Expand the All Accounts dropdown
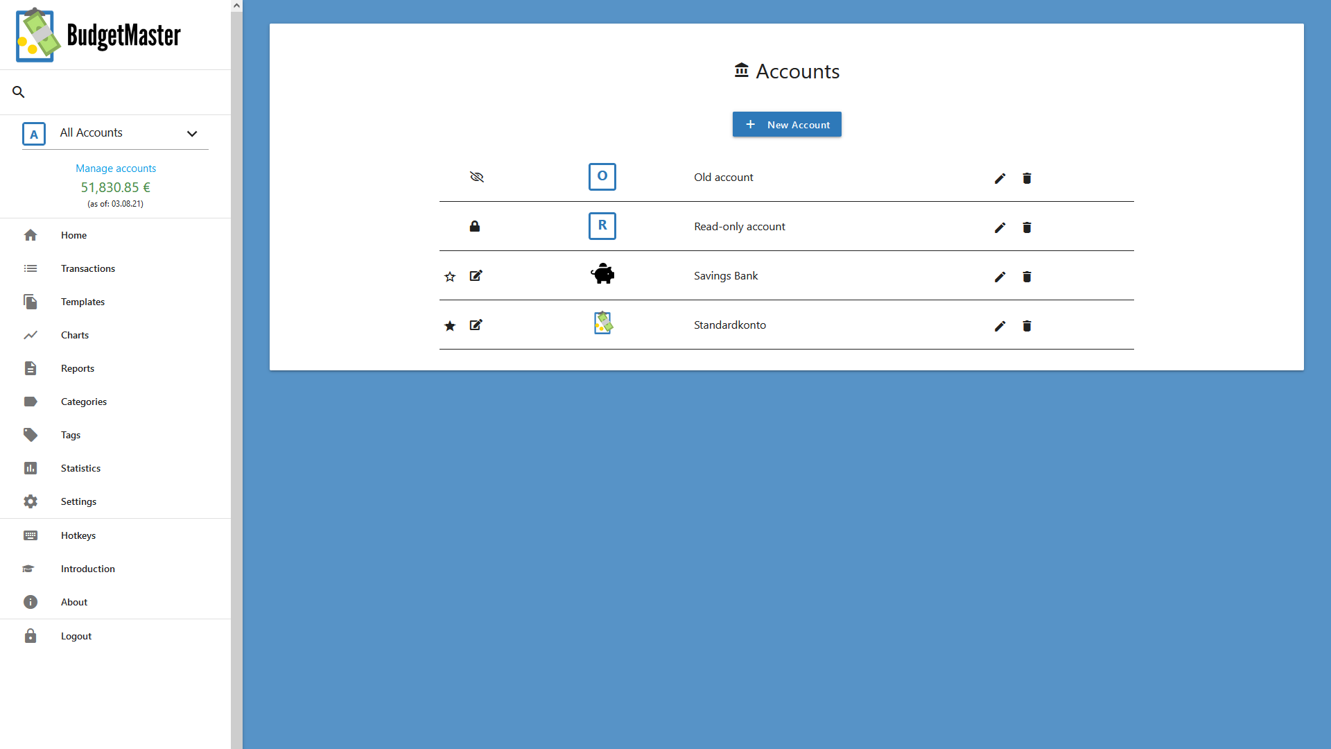1331x749 pixels. click(192, 133)
